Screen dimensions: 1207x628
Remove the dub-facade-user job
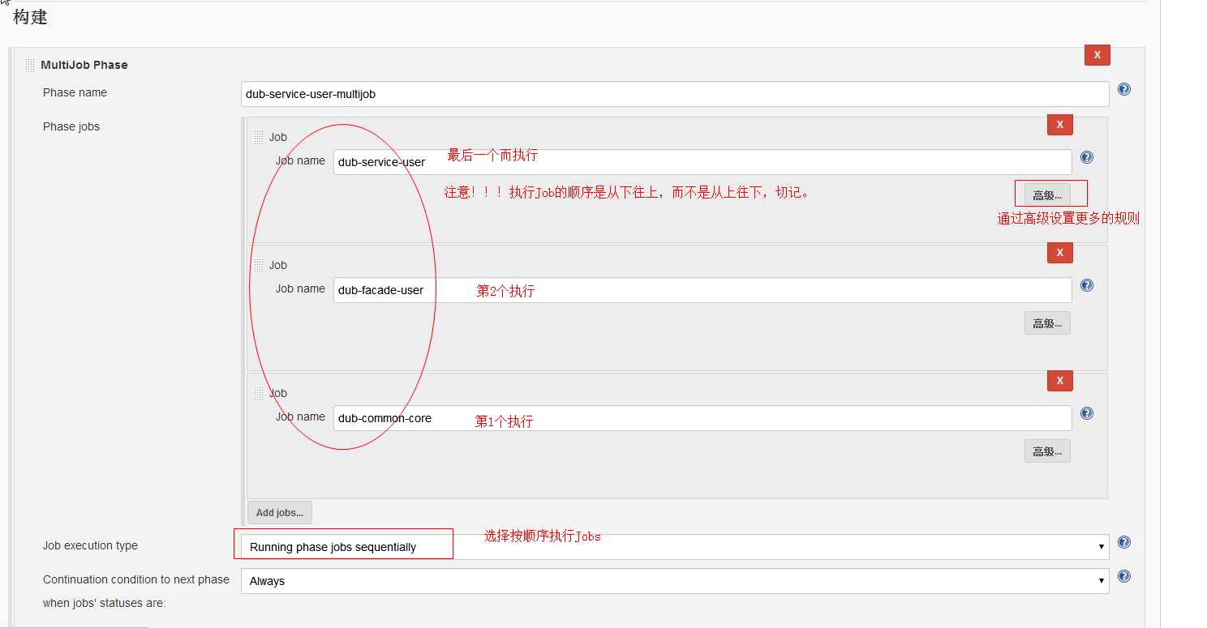click(x=1059, y=253)
